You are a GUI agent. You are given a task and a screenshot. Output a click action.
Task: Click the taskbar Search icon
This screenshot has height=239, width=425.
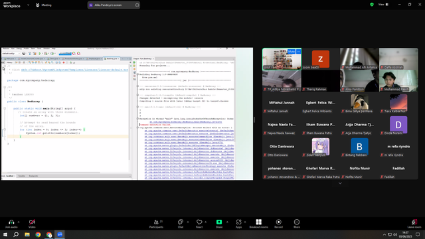coord(16,234)
